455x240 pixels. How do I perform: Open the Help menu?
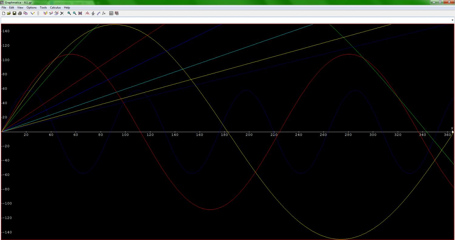tap(67, 8)
